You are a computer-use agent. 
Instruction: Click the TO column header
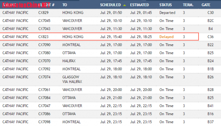[65, 5]
